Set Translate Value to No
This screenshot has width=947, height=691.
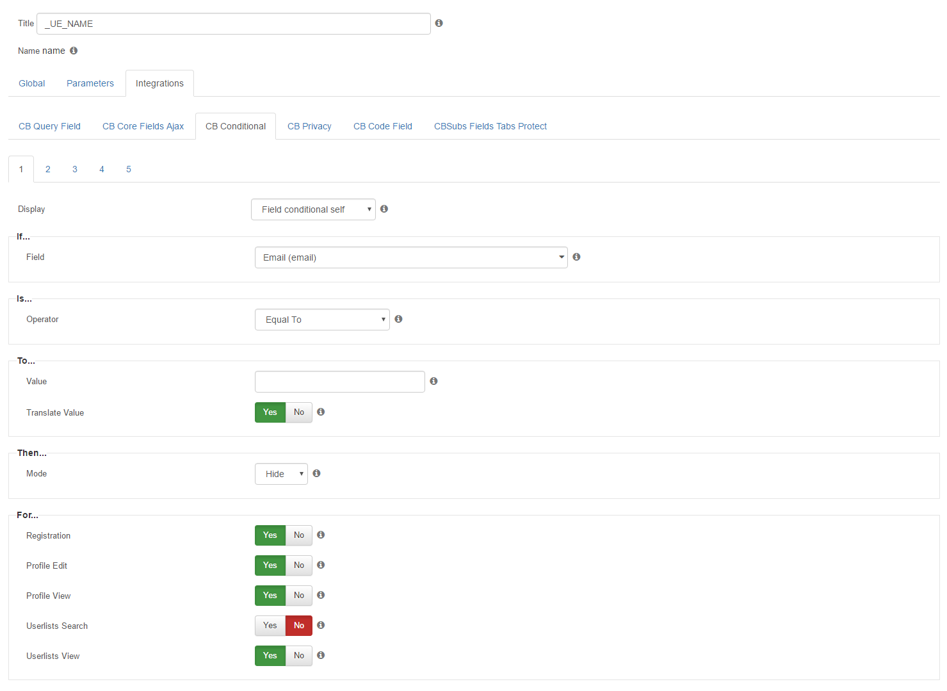pos(299,412)
